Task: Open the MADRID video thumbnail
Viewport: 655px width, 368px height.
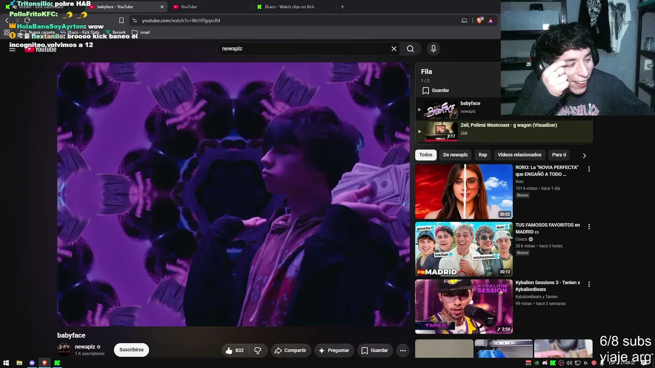Action: [x=464, y=249]
